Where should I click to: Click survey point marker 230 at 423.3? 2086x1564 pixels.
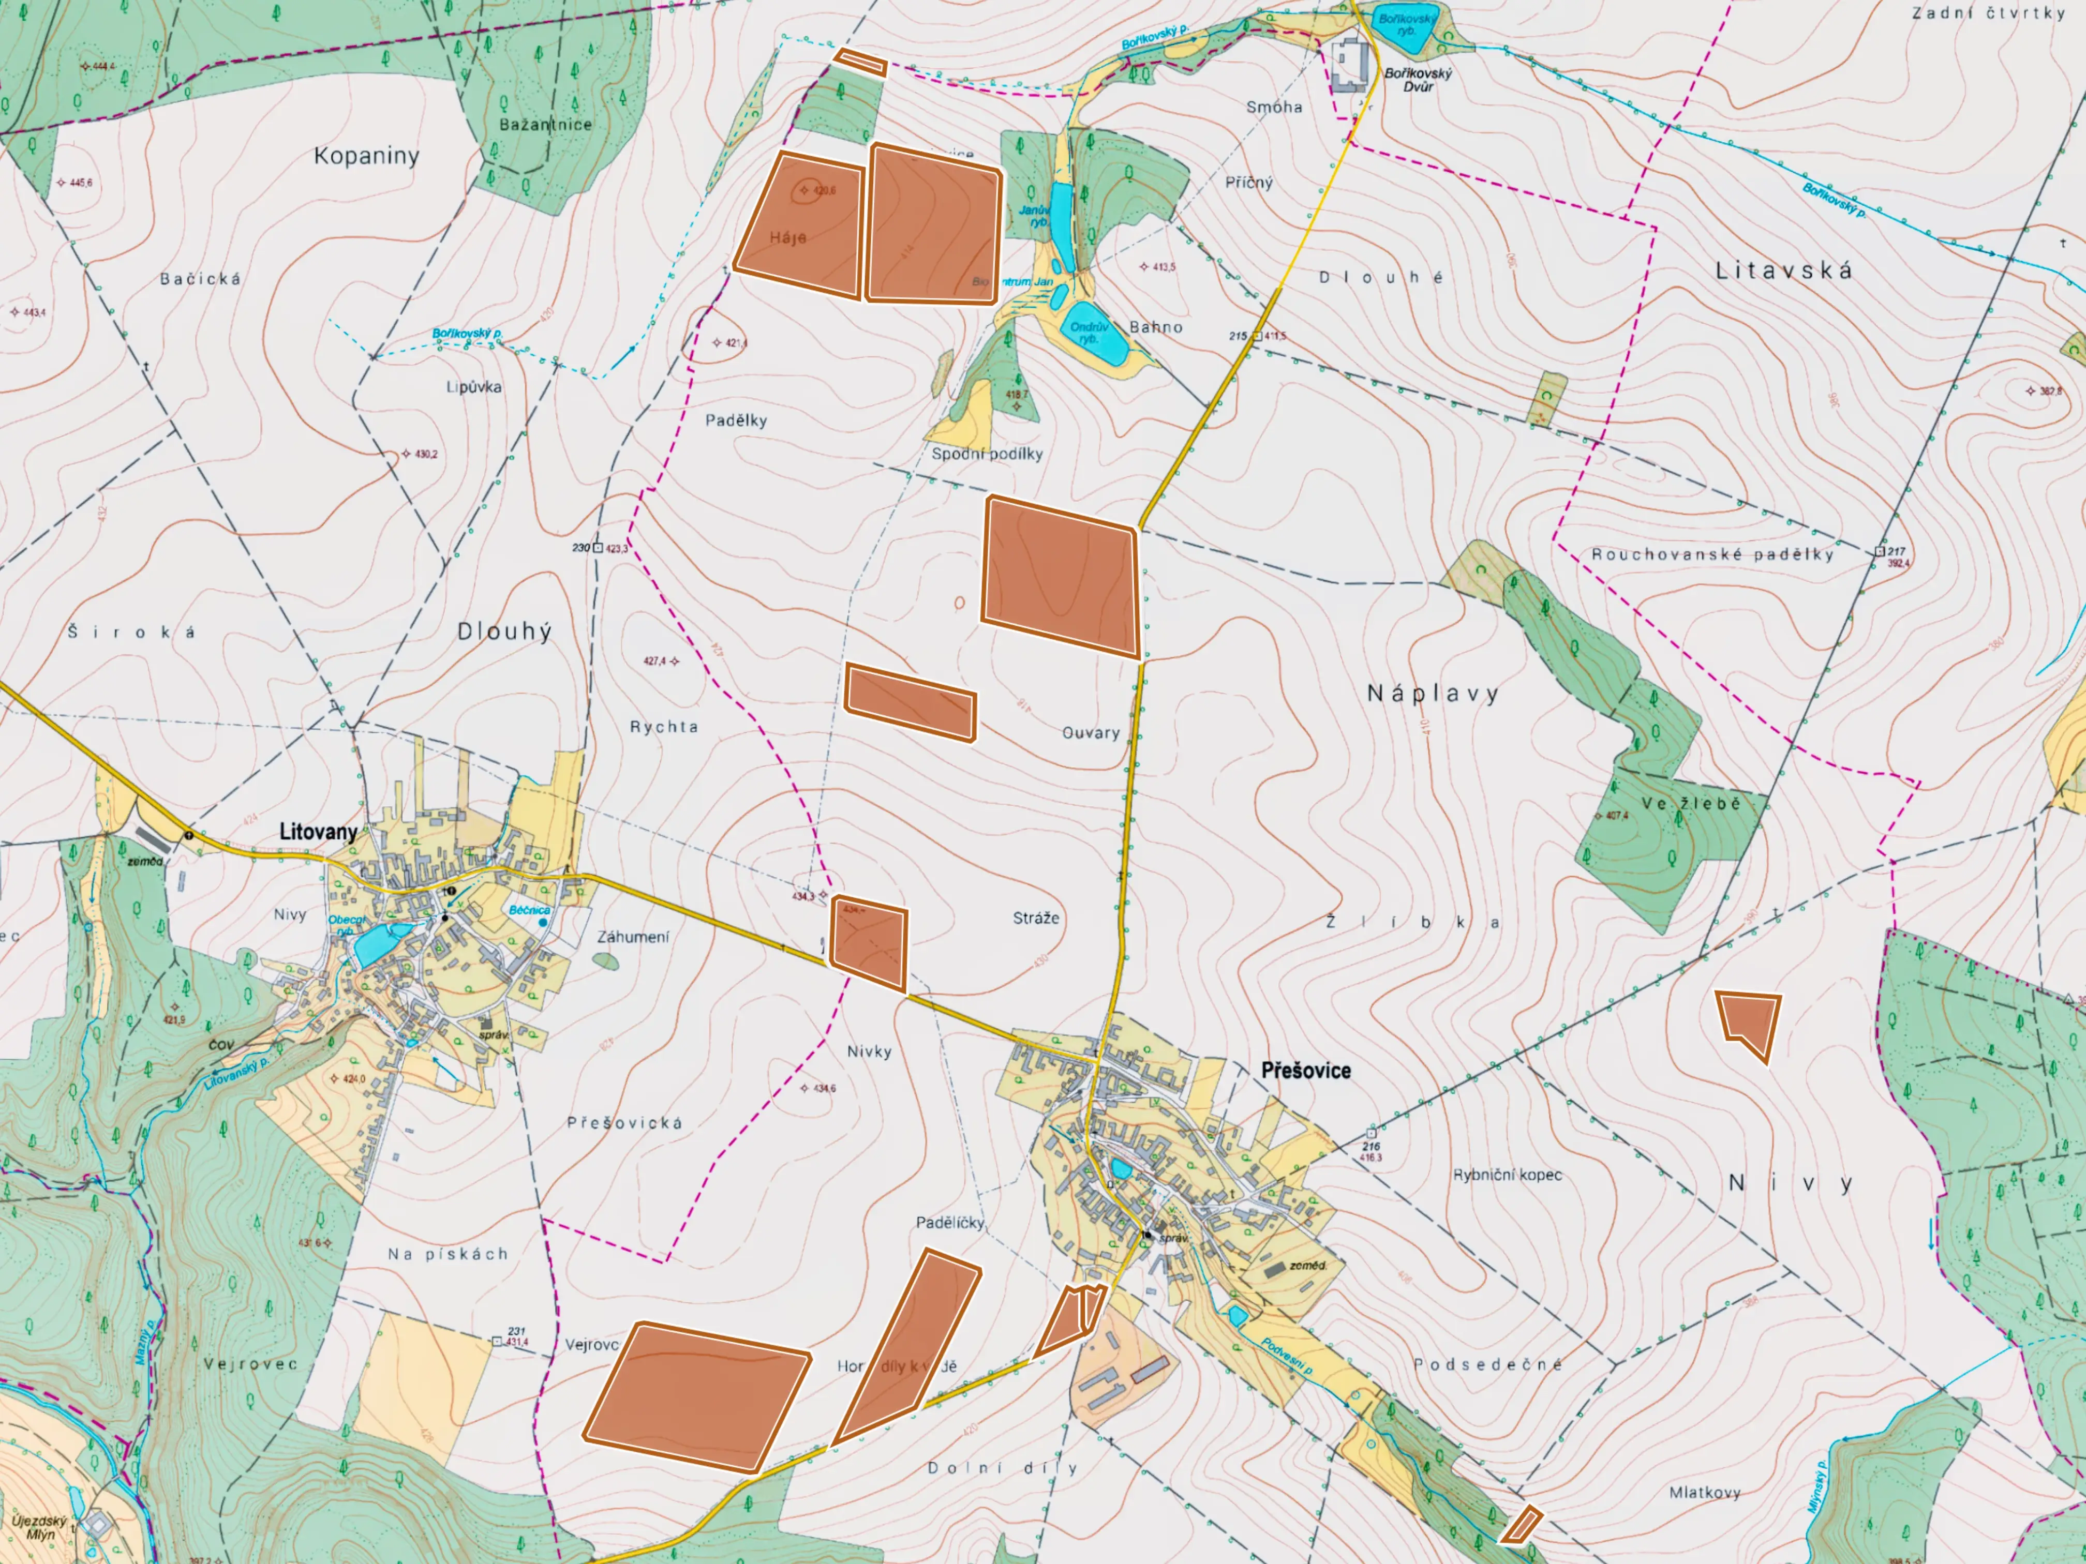tap(598, 547)
